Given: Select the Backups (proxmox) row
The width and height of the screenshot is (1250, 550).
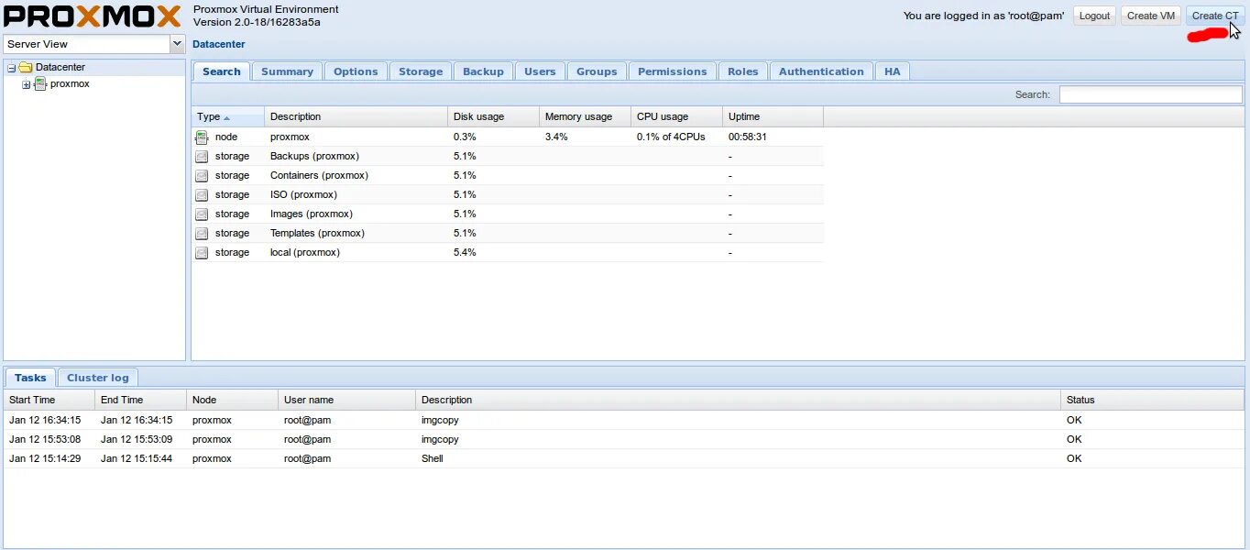Looking at the screenshot, I should pyautogui.click(x=508, y=157).
